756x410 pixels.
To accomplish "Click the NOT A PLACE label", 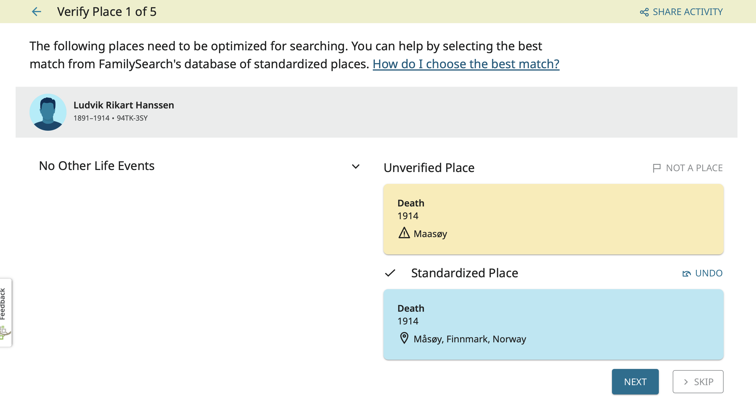I will point(694,168).
